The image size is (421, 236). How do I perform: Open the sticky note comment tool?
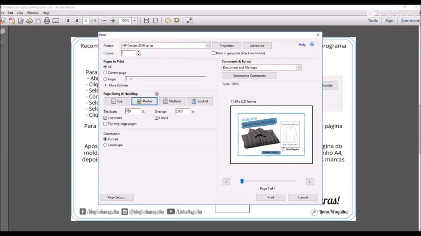pos(168,21)
